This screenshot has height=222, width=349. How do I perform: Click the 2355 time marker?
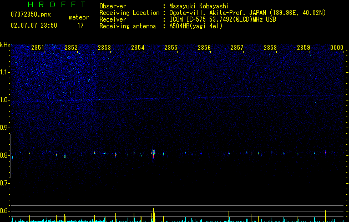coord(171,48)
